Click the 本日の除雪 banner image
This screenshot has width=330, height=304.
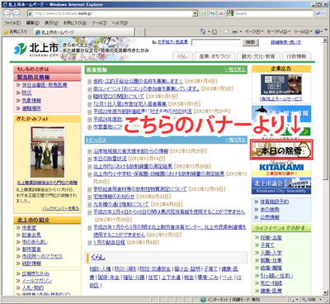[x=281, y=150]
